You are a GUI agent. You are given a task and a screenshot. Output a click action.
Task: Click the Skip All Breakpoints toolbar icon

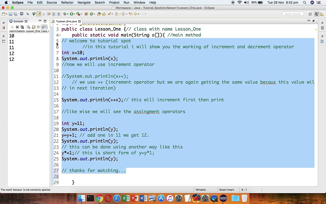(x=28, y=14)
